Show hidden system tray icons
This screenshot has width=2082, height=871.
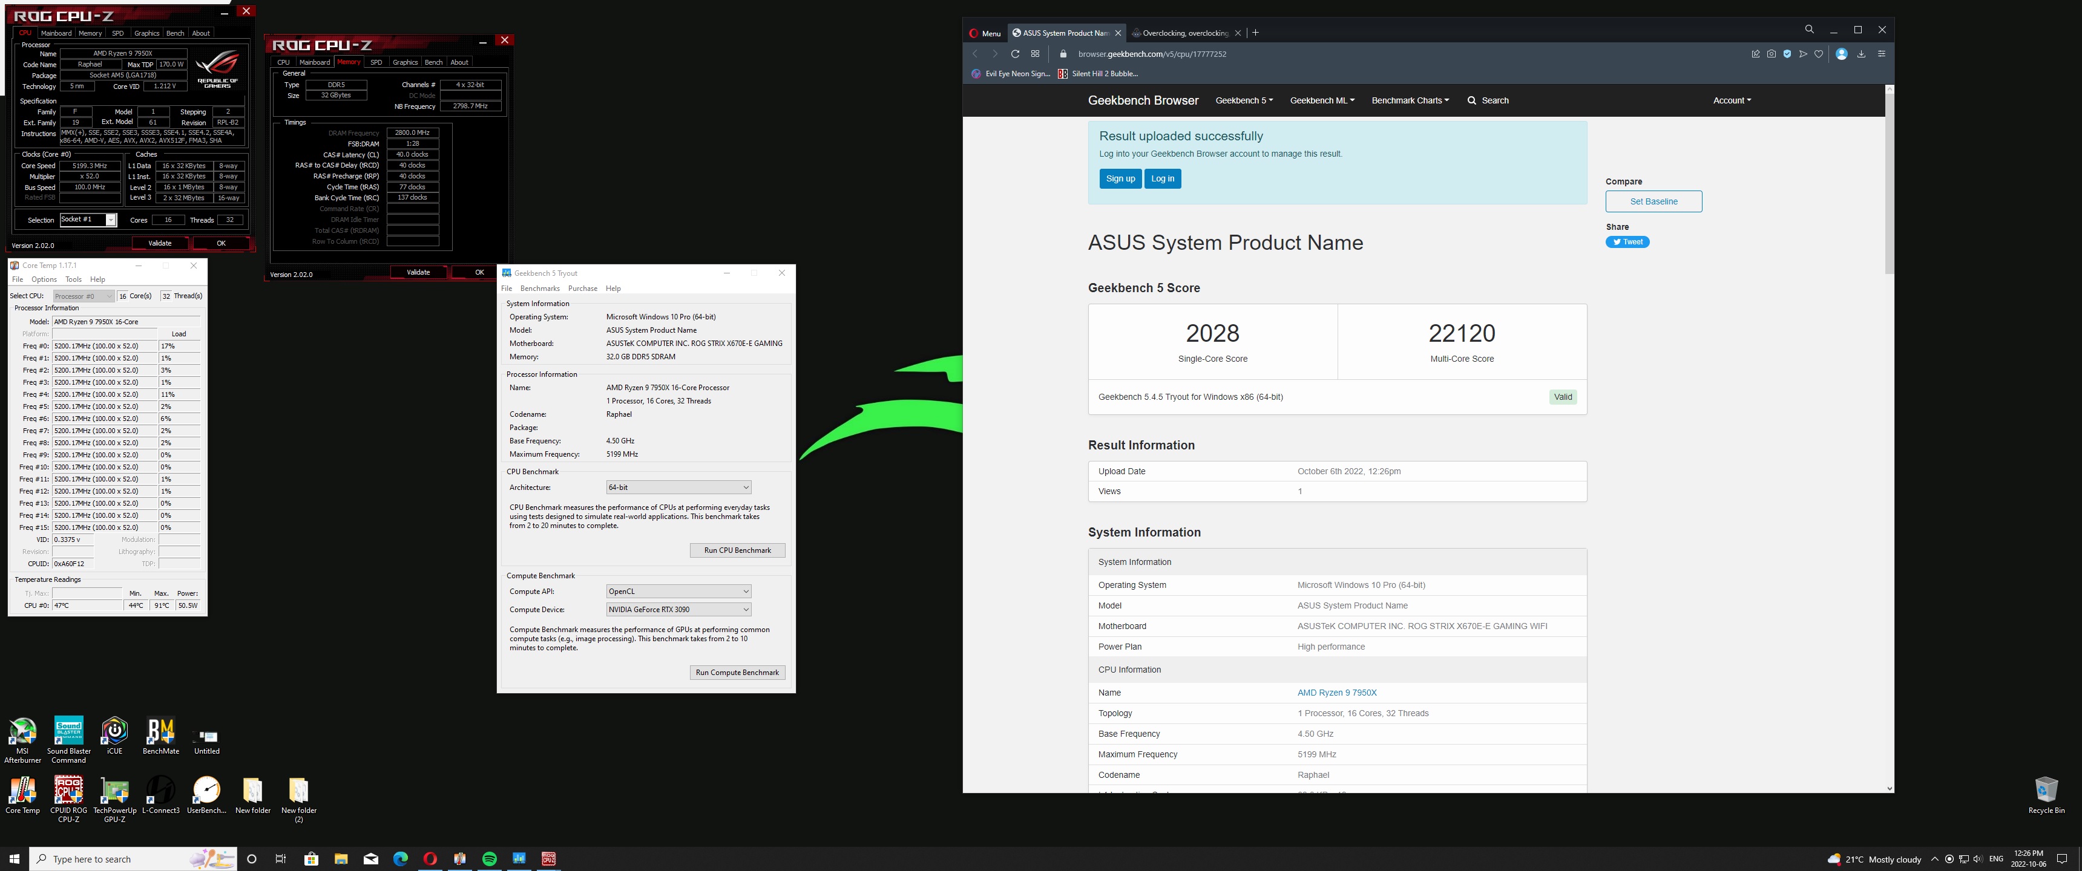pos(1934,859)
